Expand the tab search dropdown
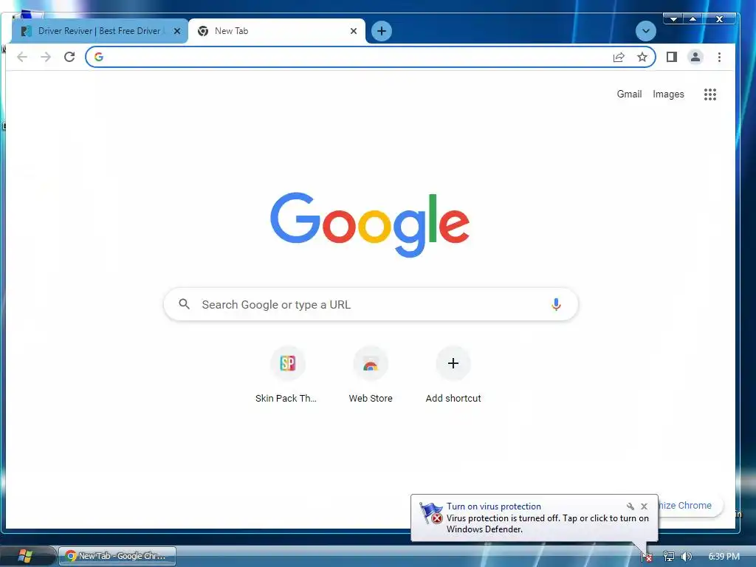756x567 pixels. pyautogui.click(x=645, y=31)
